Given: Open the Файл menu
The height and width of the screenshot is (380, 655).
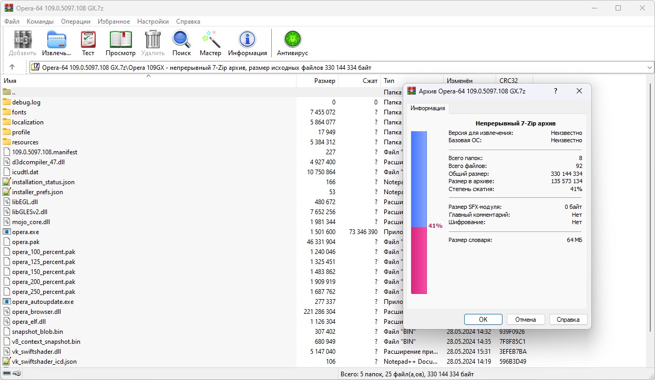Looking at the screenshot, I should [12, 22].
